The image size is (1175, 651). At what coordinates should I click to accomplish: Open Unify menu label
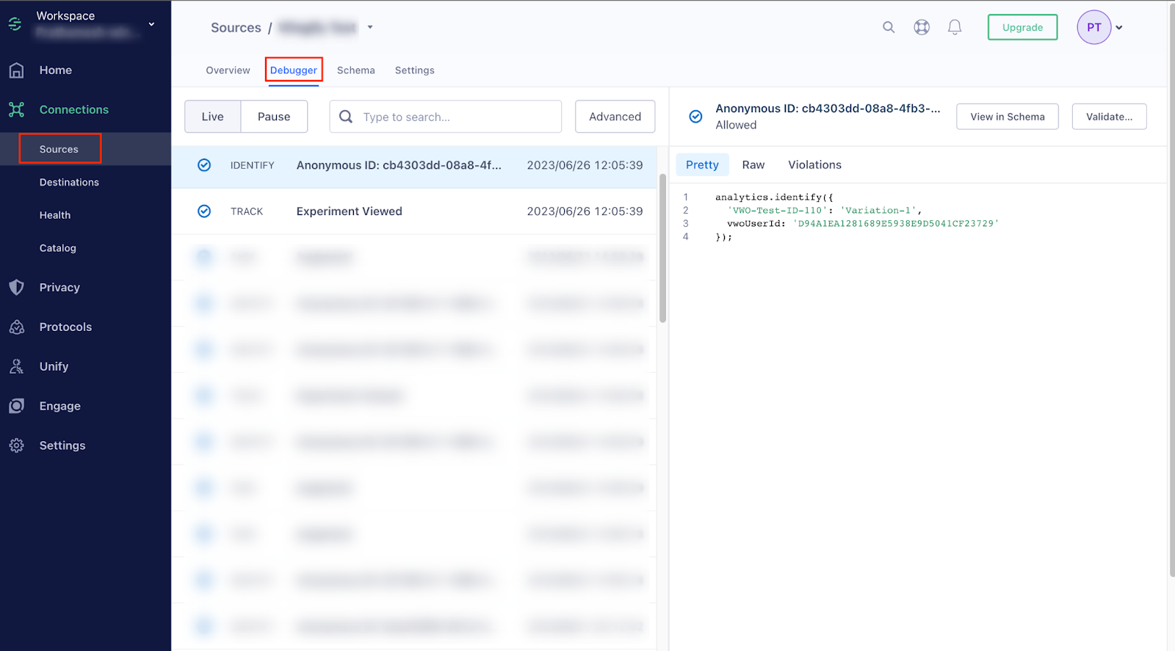pos(54,366)
